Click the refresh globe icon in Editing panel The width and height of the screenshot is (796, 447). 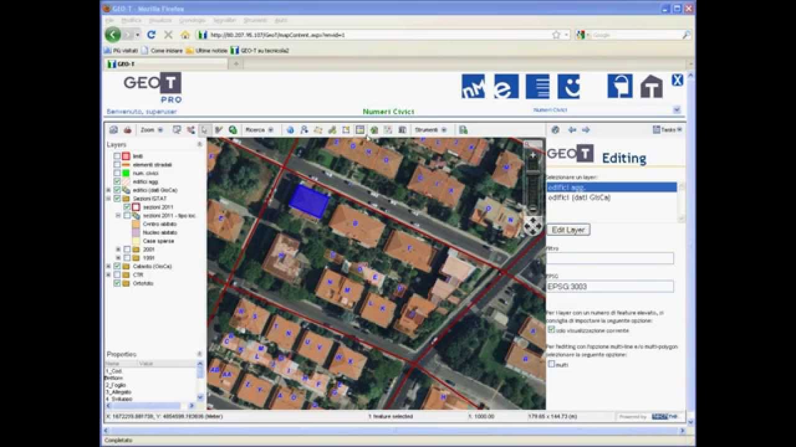pyautogui.click(x=555, y=130)
